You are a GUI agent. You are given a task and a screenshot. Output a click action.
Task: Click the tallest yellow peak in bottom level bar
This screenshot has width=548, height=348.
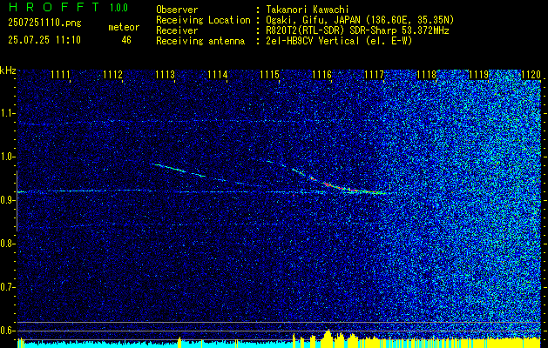328,338
